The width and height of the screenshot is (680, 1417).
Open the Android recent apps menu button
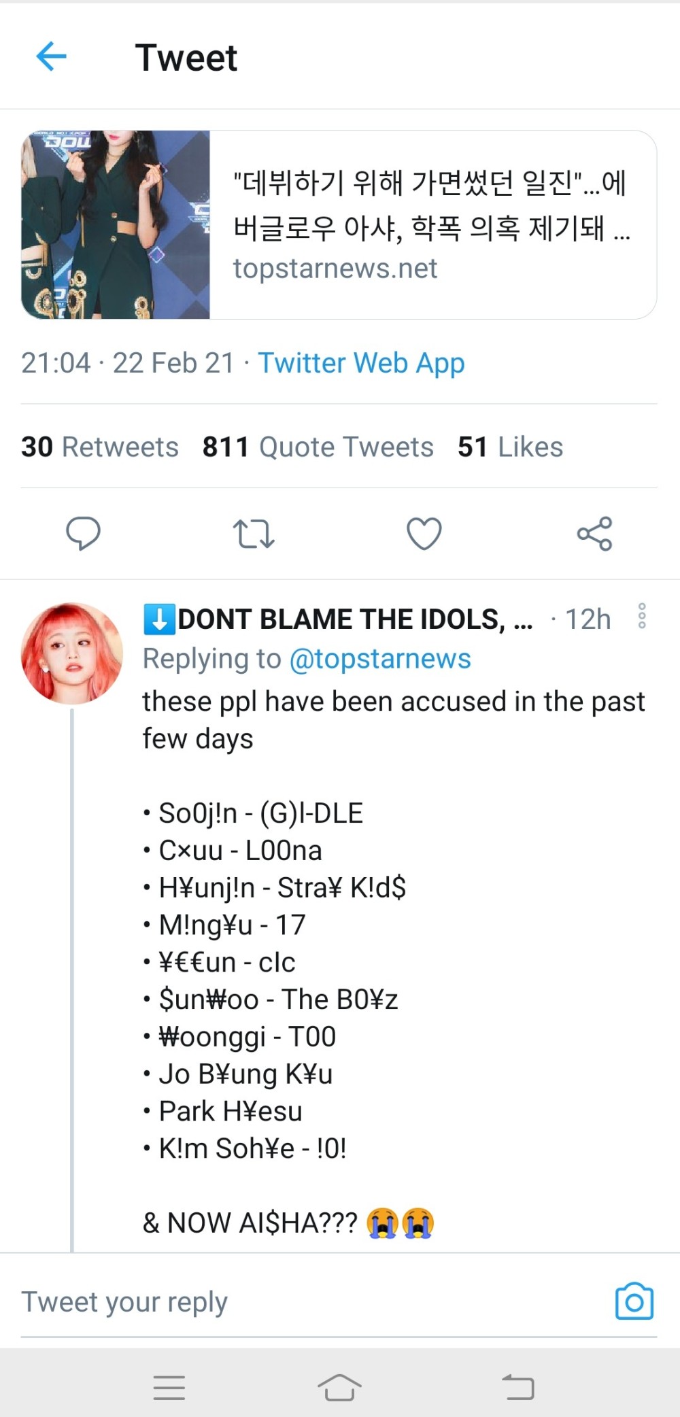click(x=169, y=1387)
